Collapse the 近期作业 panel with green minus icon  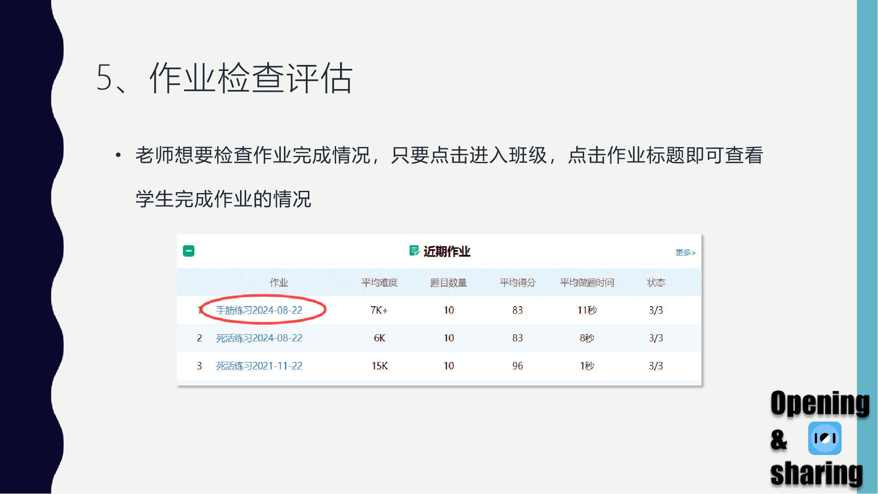pos(189,251)
